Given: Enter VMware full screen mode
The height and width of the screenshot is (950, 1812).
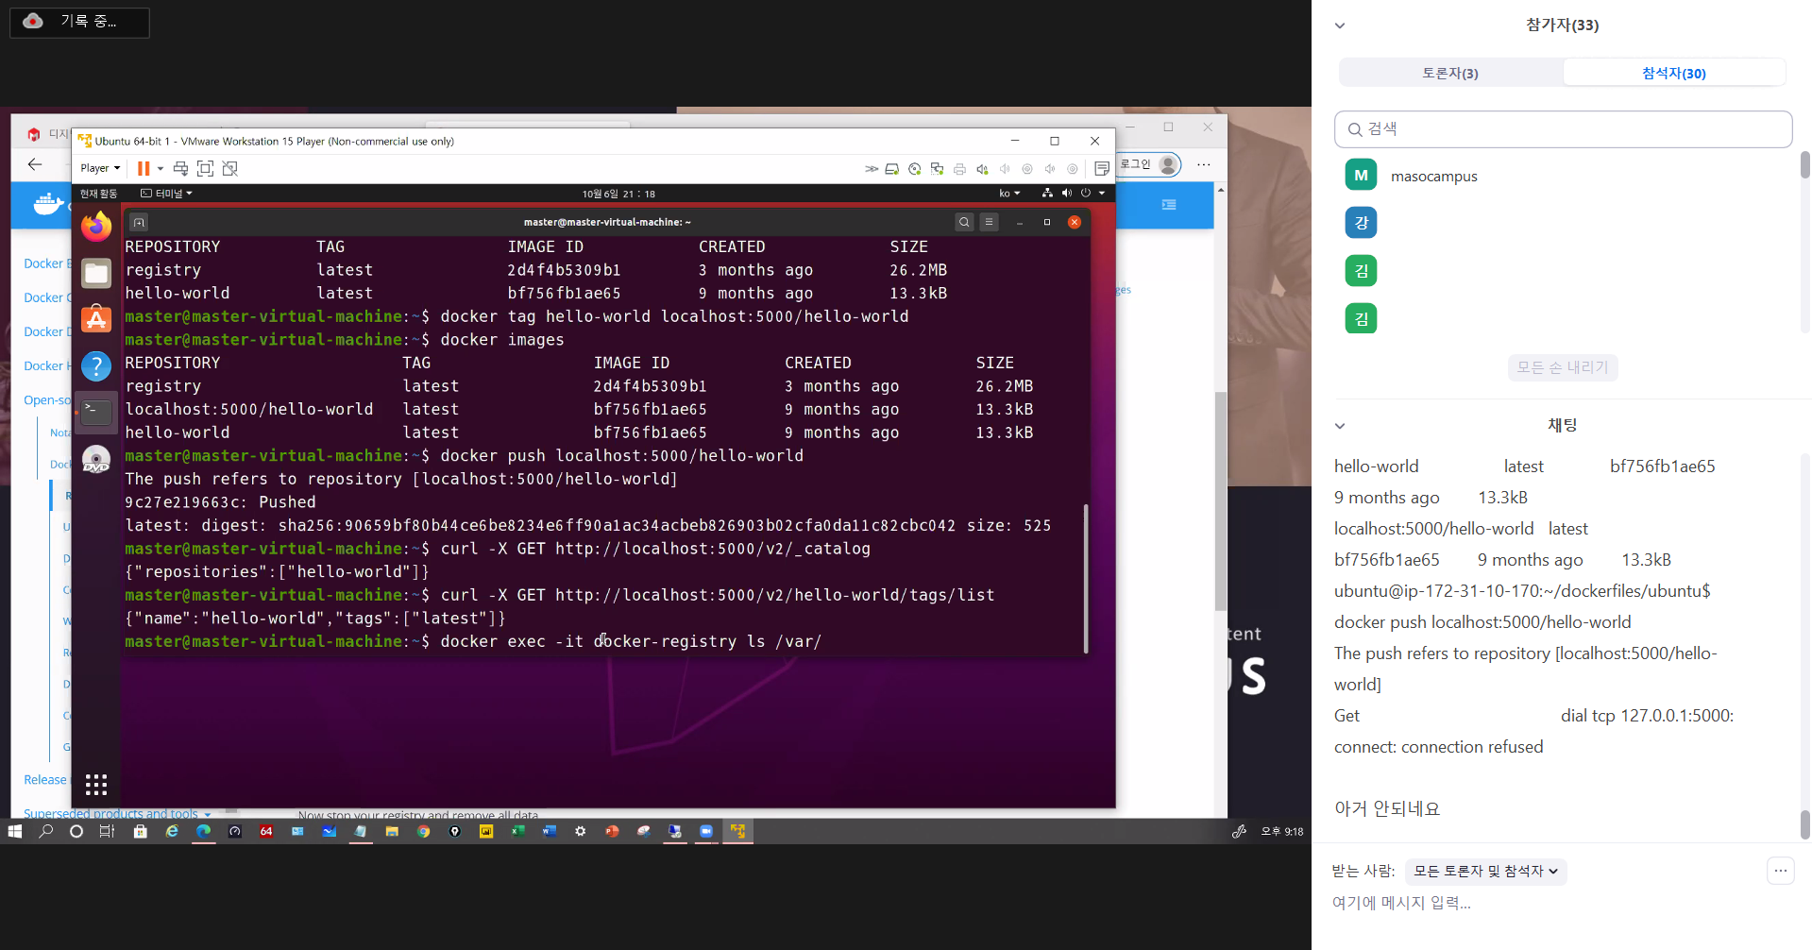Looking at the screenshot, I should (x=205, y=168).
